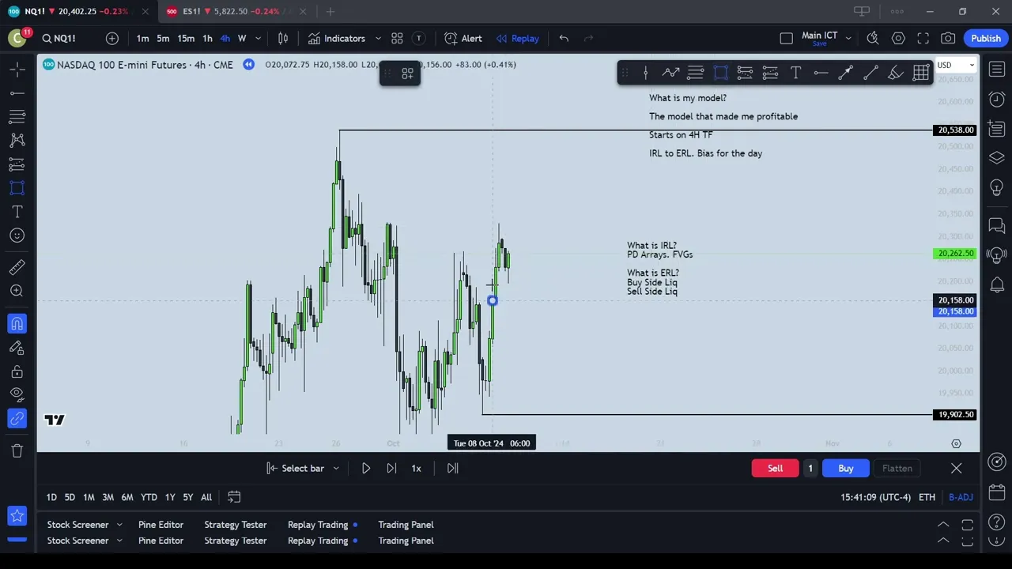Select the crosshair cursor tool in left sidebar

(17, 70)
